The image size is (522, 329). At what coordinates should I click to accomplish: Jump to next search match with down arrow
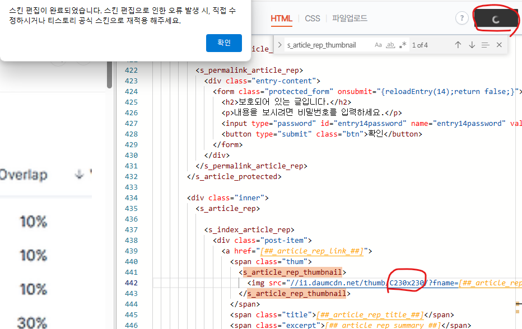click(472, 44)
